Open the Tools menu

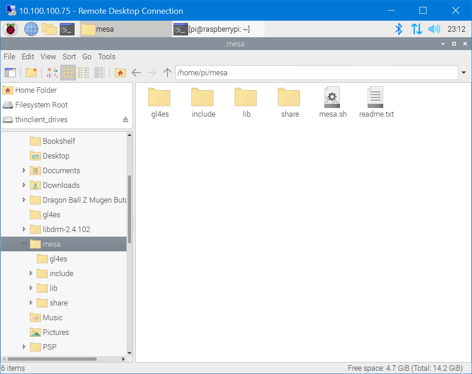point(106,57)
